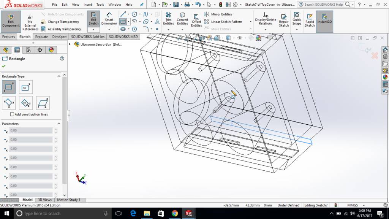Select the Straight Slot tool
The image size is (389, 219).
pos(123,29)
